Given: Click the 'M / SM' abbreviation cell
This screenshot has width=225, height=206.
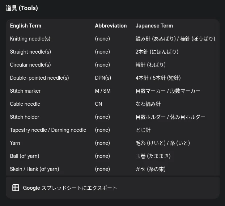Looking at the screenshot, I should 103,91.
